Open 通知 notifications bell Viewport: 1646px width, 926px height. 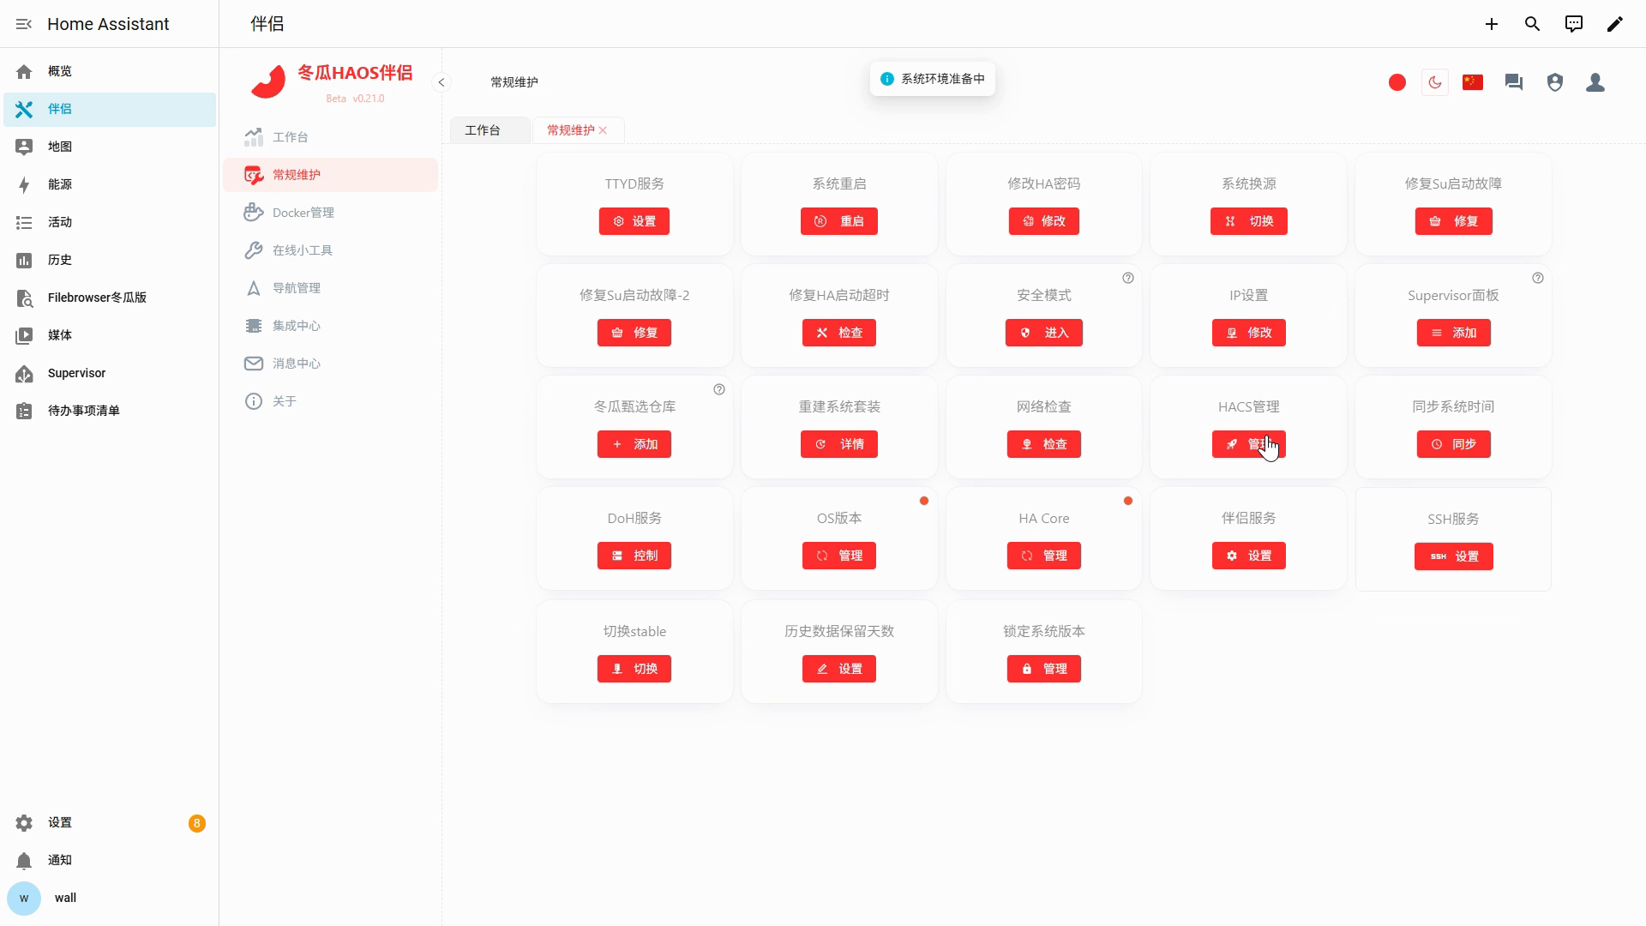(x=110, y=860)
